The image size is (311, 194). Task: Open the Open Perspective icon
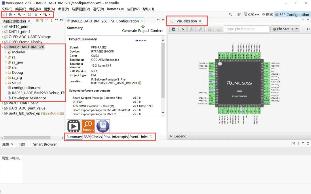(239, 14)
